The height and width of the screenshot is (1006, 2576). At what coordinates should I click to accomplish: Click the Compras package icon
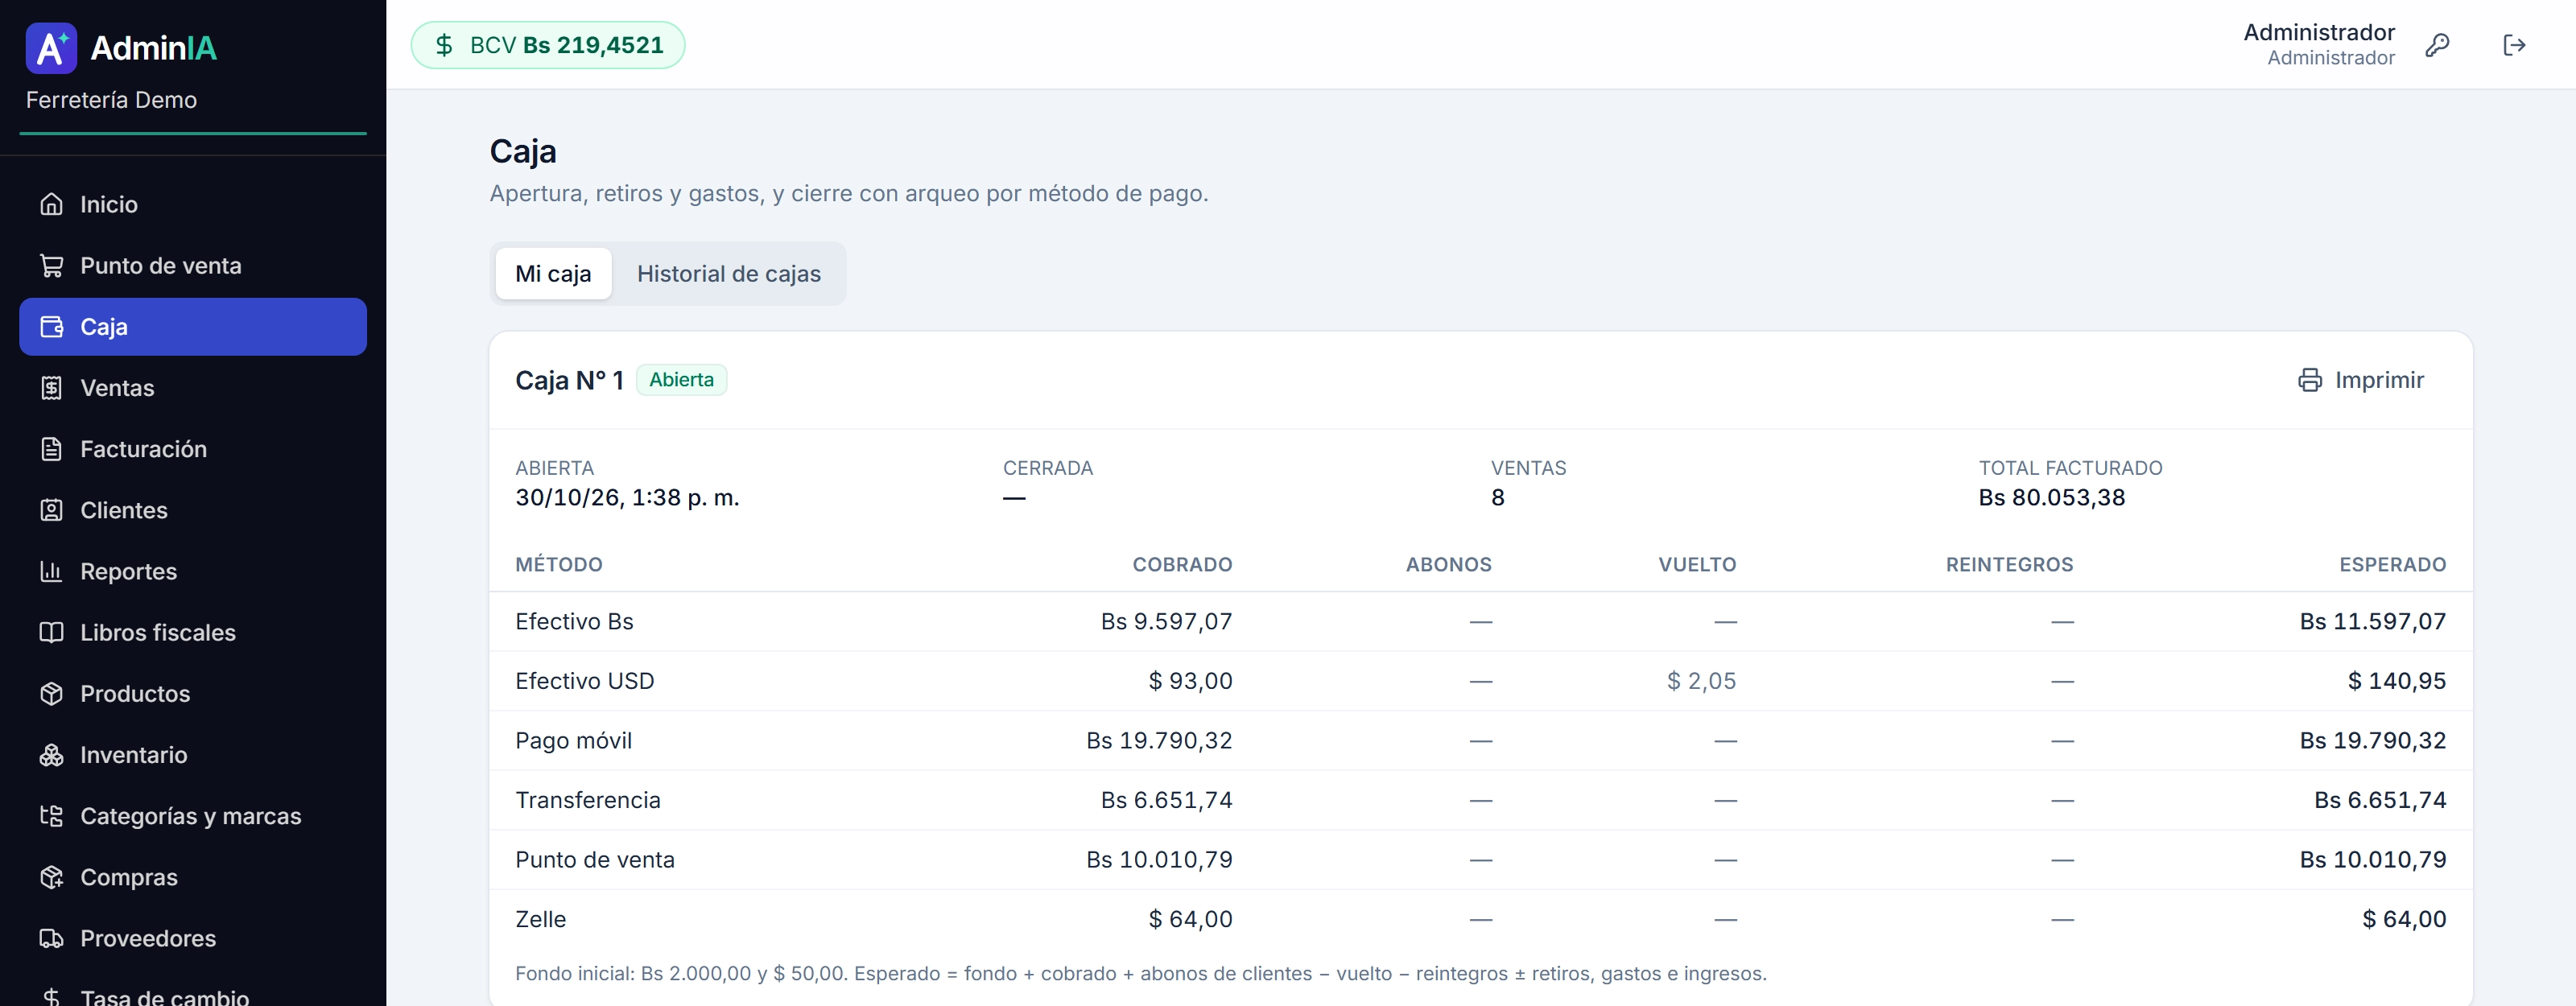tap(51, 877)
